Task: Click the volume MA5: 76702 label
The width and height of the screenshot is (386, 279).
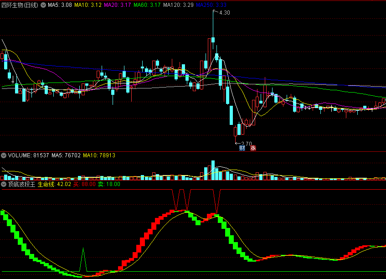Action: 66,155
